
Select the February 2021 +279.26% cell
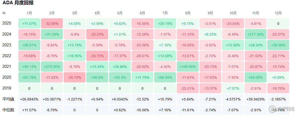point(52,67)
